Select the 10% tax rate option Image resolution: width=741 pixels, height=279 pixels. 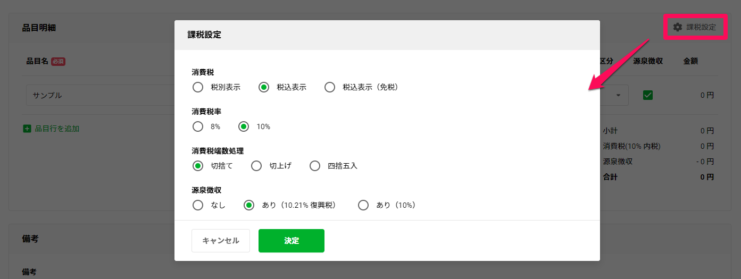(x=244, y=126)
